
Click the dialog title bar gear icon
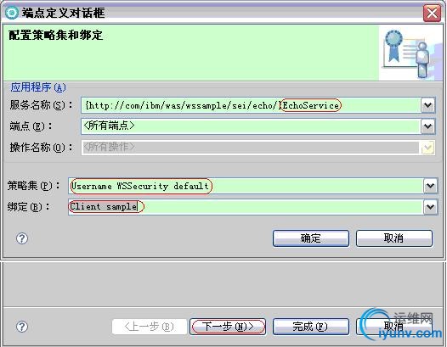(12, 13)
